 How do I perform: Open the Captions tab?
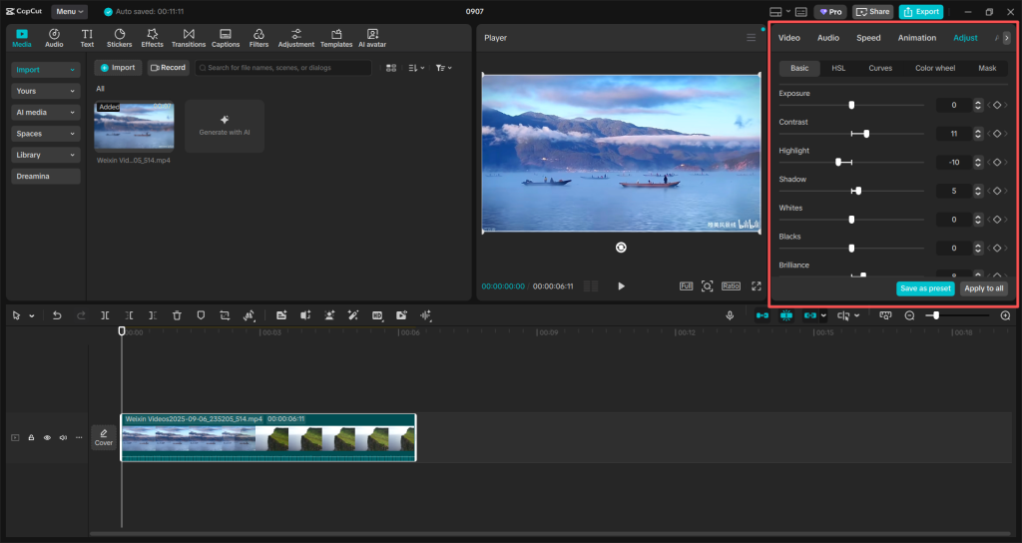pyautogui.click(x=226, y=38)
